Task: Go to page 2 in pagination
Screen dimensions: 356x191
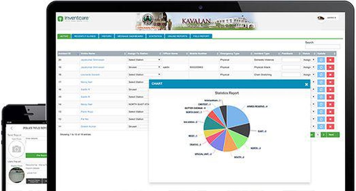Action: click(x=323, y=135)
